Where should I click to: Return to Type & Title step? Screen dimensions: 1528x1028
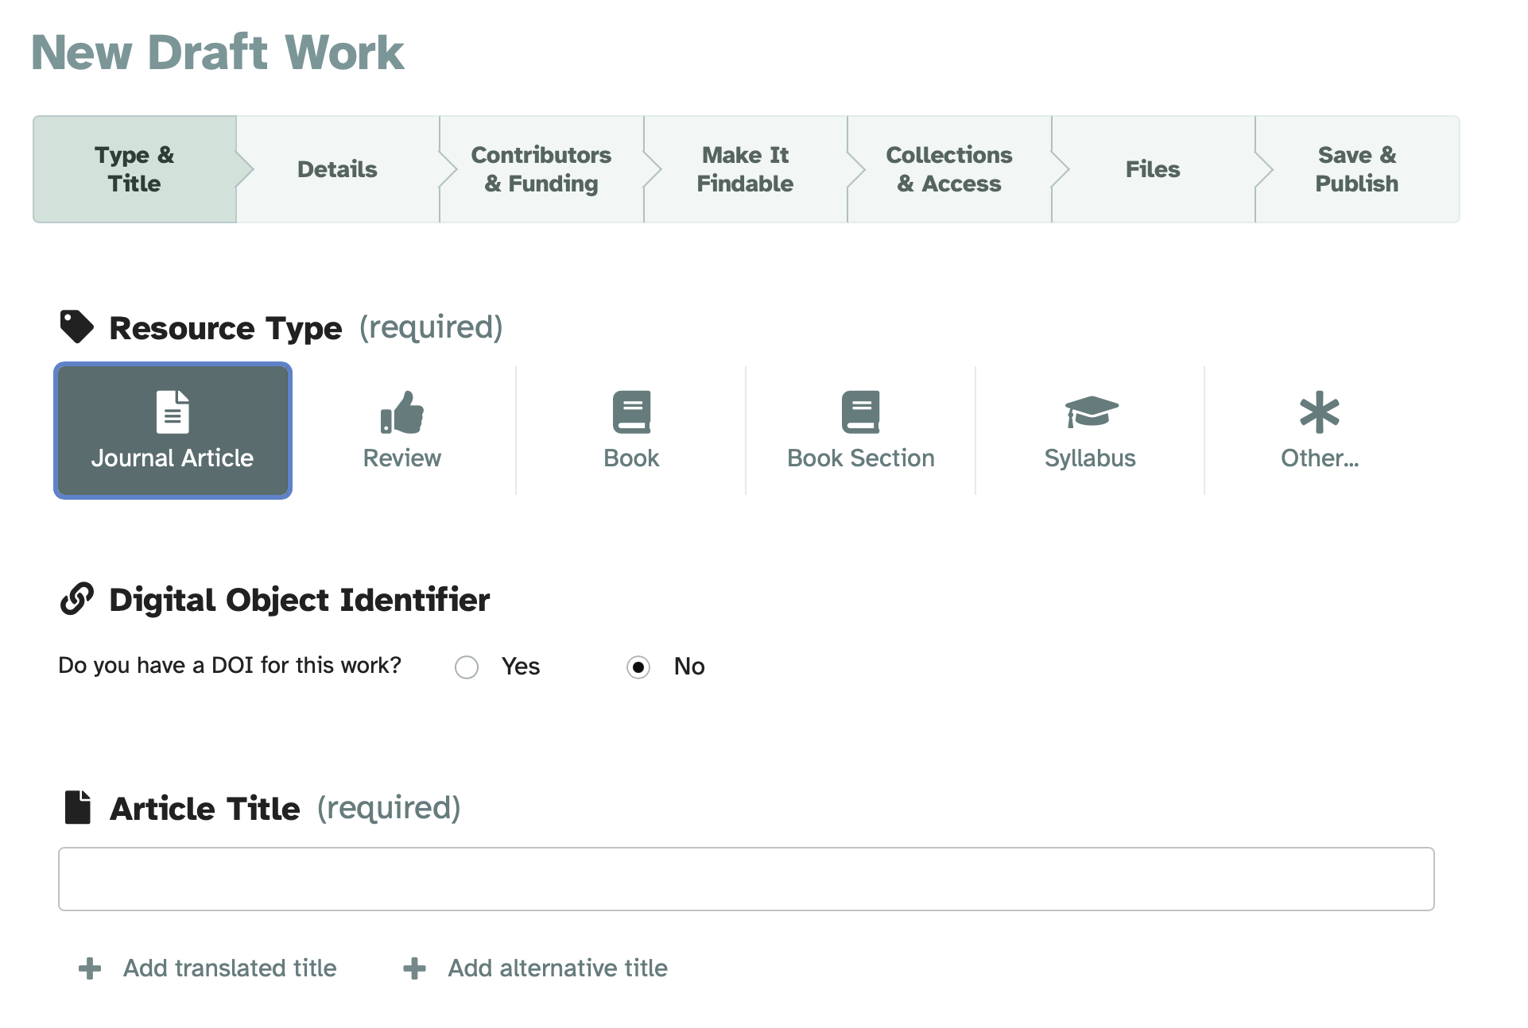134,169
